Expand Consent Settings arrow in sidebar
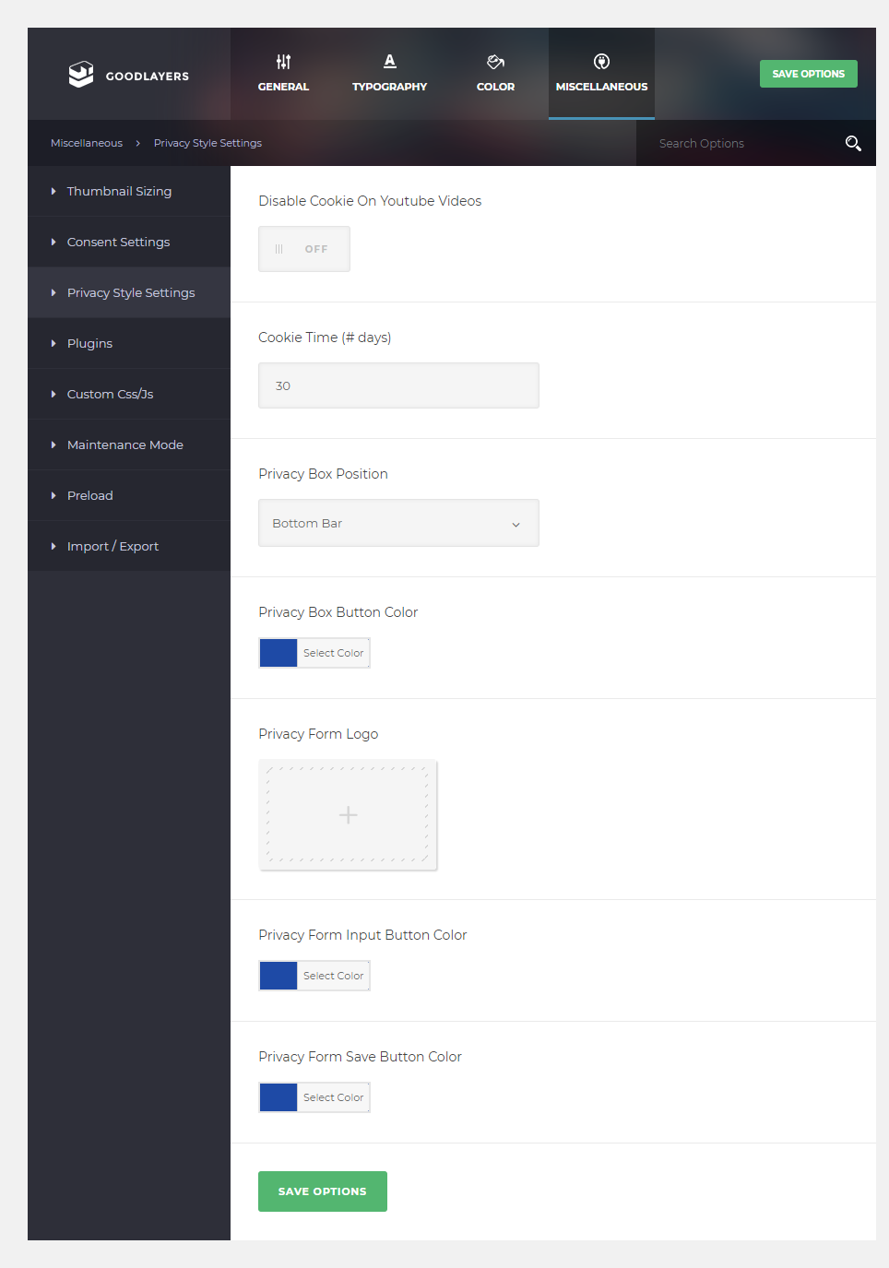The width and height of the screenshot is (889, 1268). pos(53,242)
